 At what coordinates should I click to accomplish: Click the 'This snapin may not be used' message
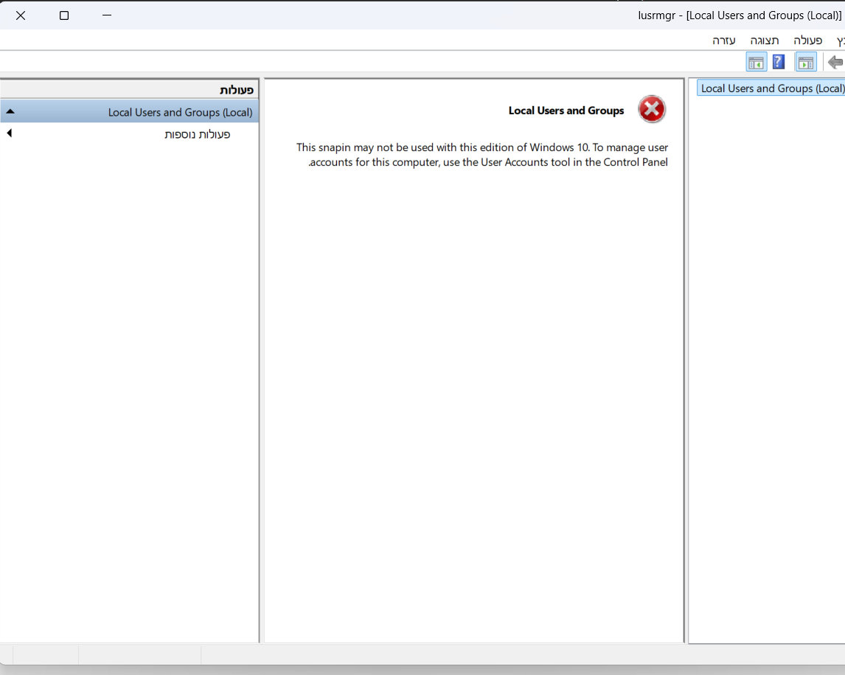pos(482,155)
